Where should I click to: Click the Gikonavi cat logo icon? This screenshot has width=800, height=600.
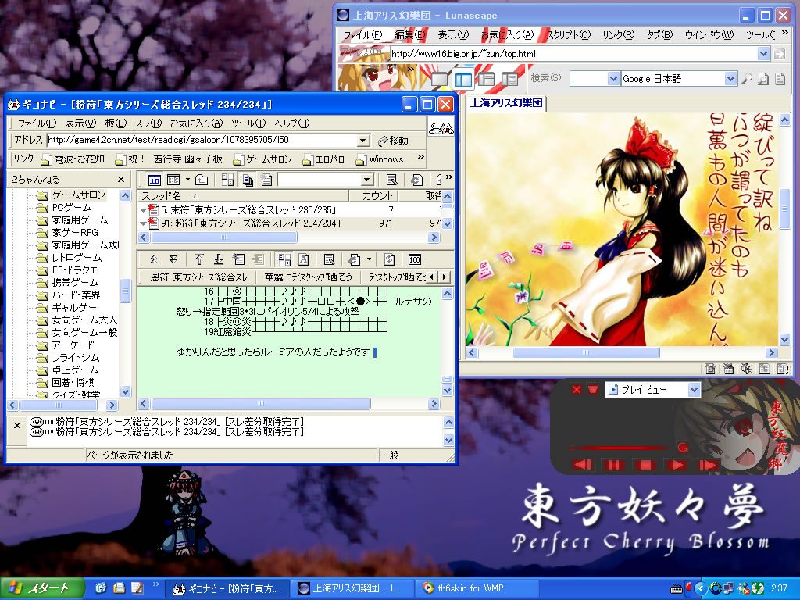point(441,128)
